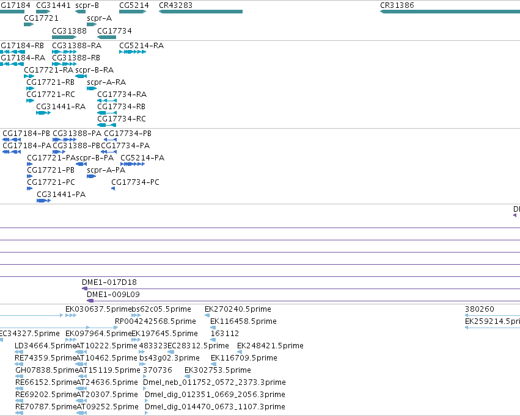
Task: Click the CG17721-RA transcript label
Action: coord(48,70)
